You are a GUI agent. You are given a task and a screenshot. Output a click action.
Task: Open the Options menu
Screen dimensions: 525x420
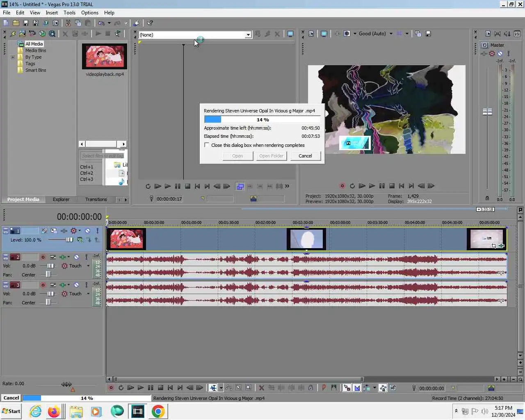click(90, 13)
